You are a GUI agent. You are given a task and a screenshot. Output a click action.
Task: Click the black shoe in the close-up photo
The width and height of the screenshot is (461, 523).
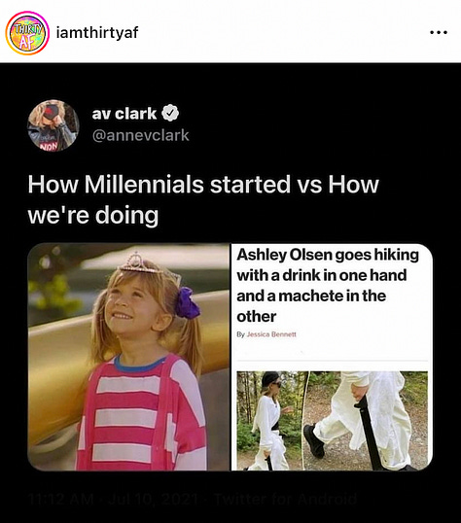coord(313,440)
